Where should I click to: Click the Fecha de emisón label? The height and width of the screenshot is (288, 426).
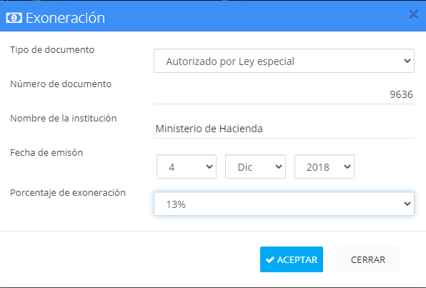coord(46,152)
